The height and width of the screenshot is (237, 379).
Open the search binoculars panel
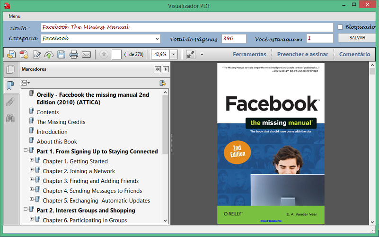coord(10,118)
